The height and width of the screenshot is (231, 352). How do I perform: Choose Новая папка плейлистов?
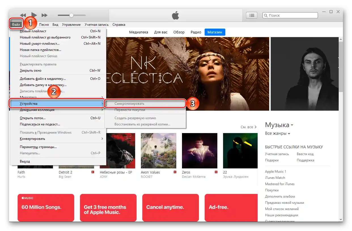pyautogui.click(x=58, y=50)
